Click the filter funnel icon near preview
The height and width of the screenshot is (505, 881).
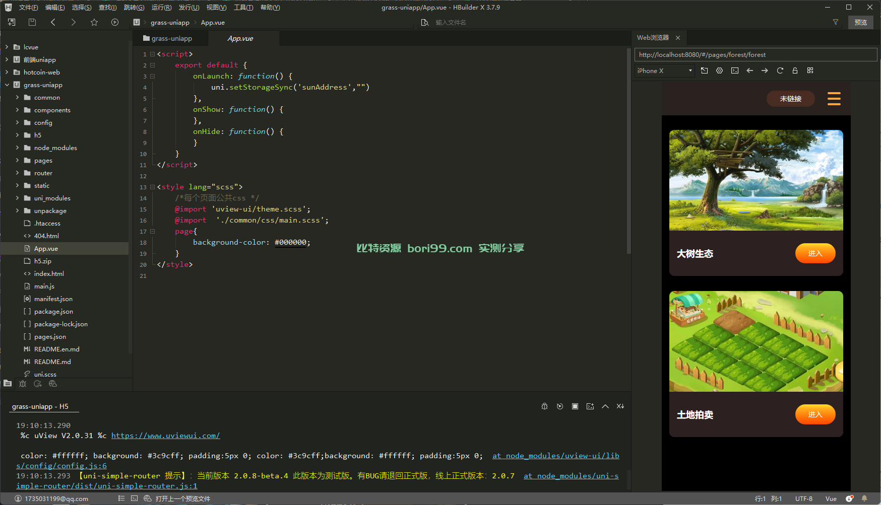[836, 22]
